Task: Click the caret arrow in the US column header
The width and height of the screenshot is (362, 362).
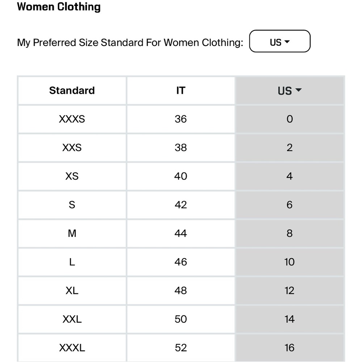Action: (x=298, y=90)
